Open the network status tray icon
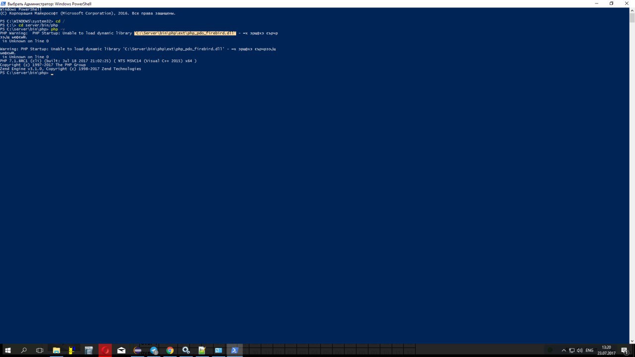This screenshot has width=635, height=357. [571, 351]
